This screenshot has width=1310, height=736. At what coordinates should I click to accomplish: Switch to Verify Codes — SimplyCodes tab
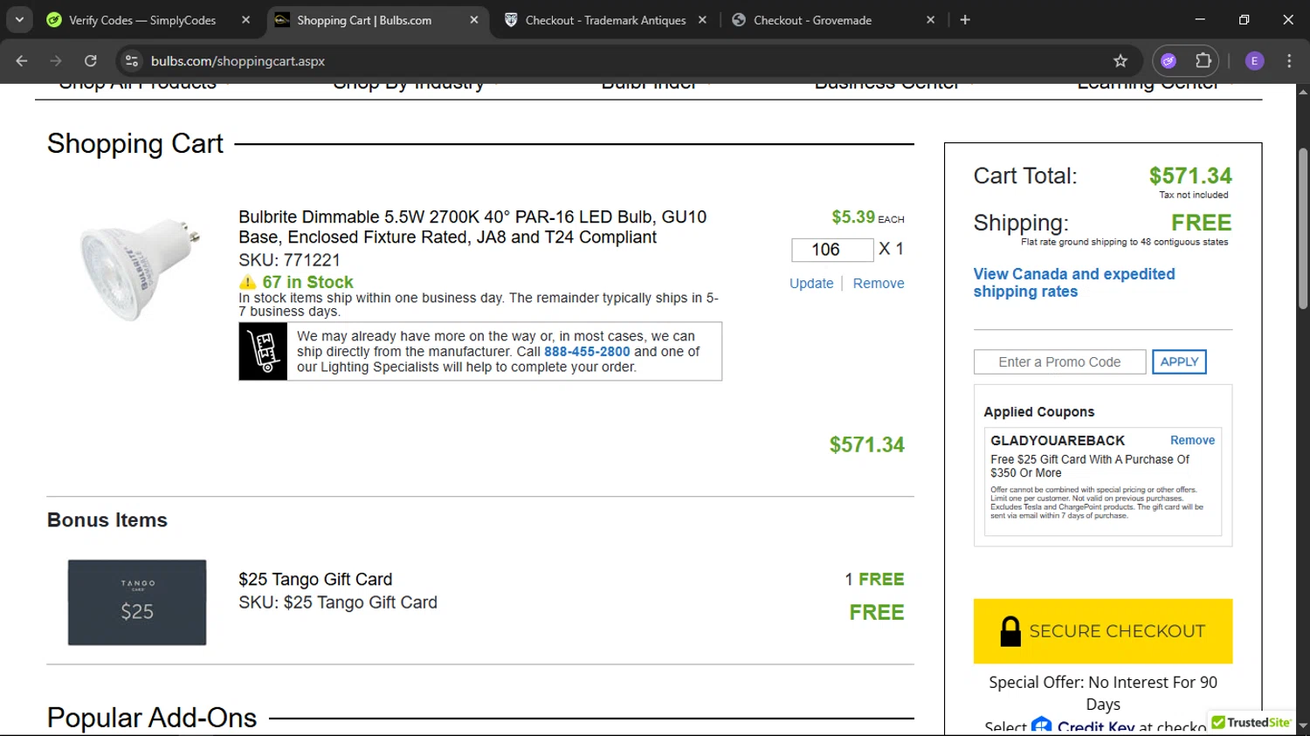tap(142, 20)
